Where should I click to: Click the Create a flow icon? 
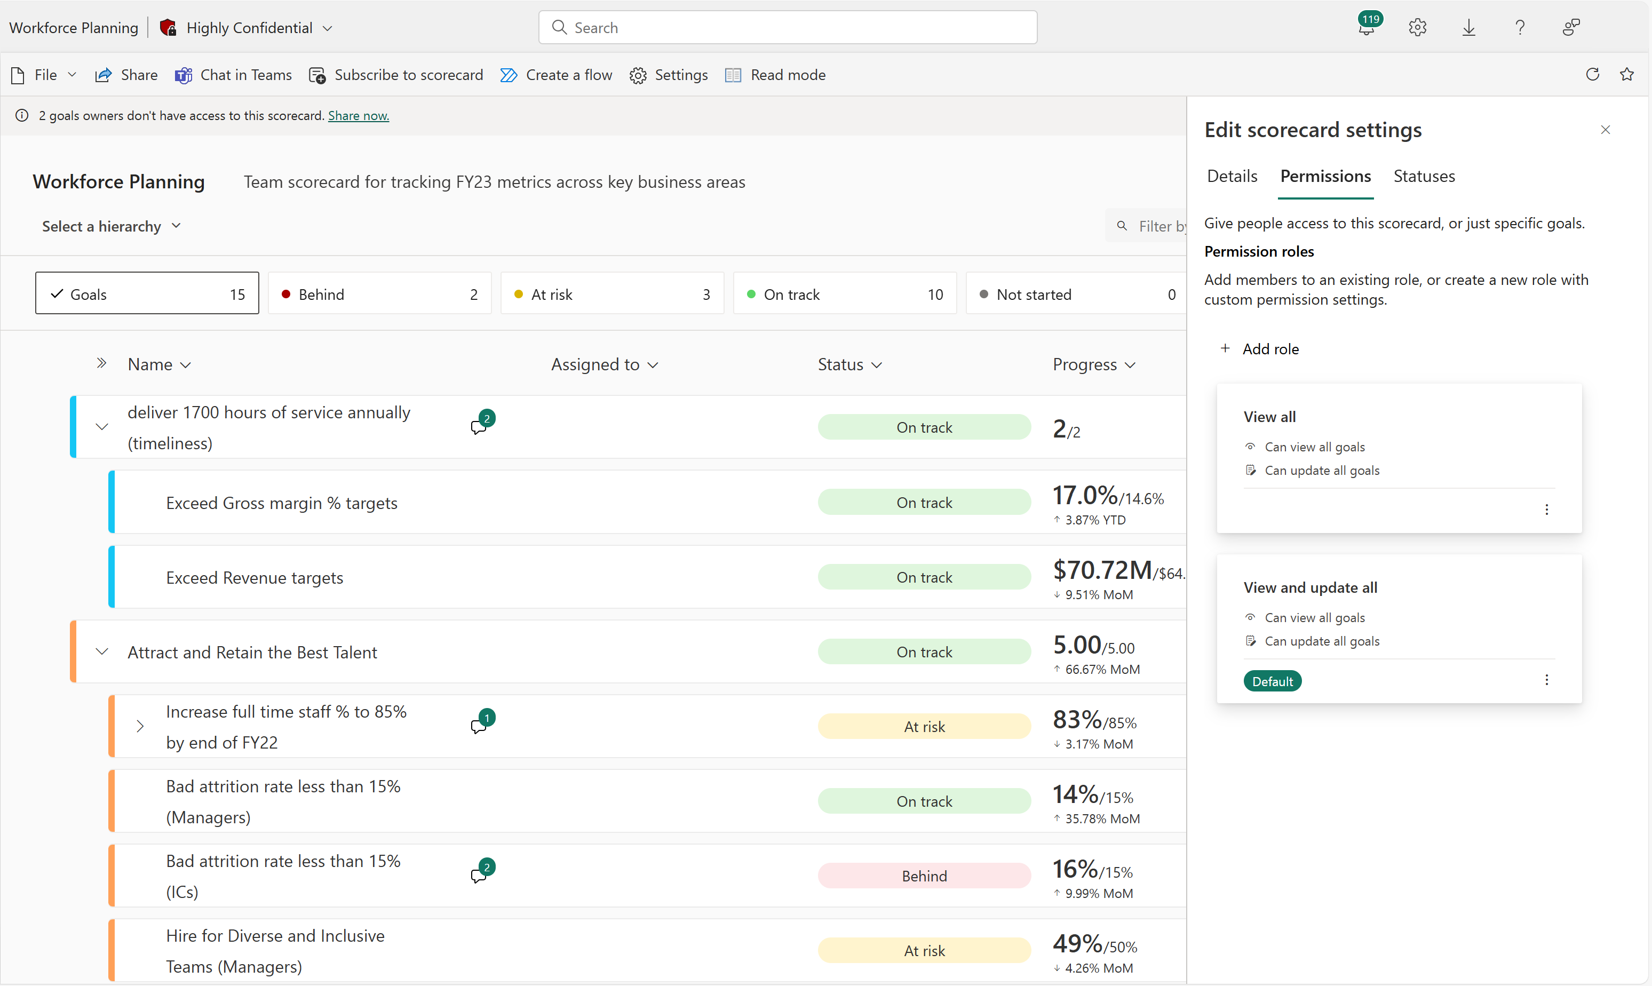(x=507, y=74)
